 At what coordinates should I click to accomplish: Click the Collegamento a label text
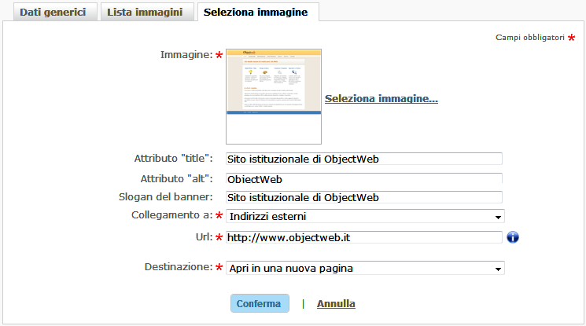171,216
